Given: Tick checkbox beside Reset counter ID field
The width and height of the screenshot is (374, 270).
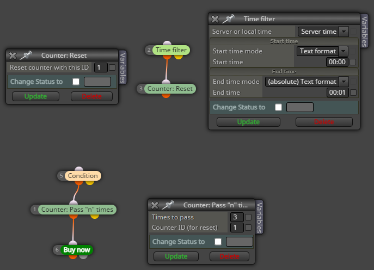Looking at the screenshot, I should pyautogui.click(x=112, y=67).
